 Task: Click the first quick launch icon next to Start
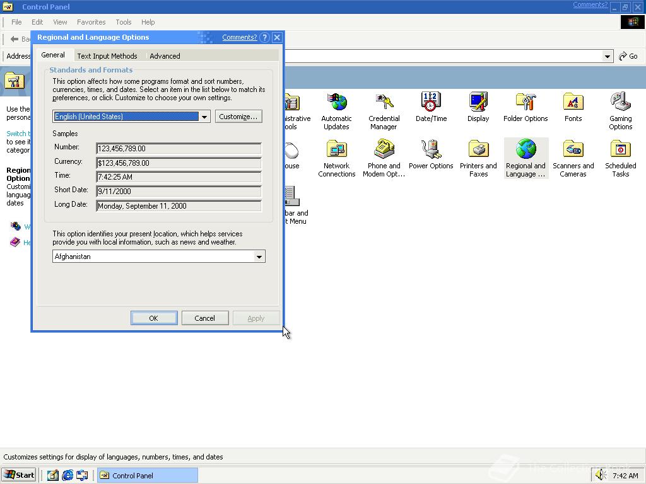click(x=53, y=475)
